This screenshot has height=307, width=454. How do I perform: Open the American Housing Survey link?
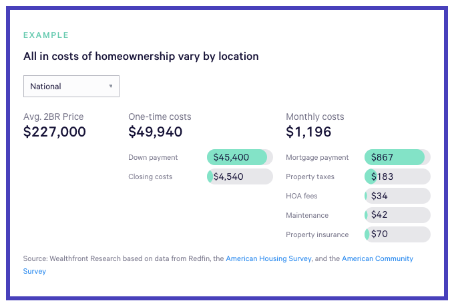point(268,258)
